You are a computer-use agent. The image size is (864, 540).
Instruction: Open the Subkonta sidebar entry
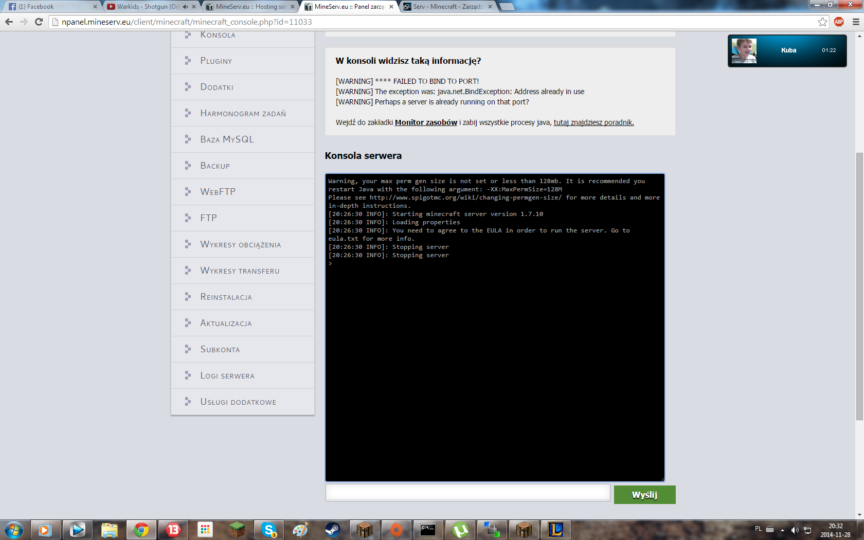point(243,349)
